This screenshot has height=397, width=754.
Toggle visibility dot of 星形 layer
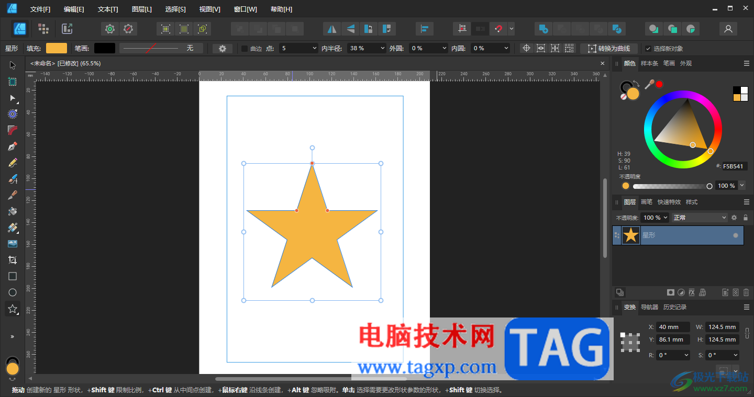(x=736, y=235)
